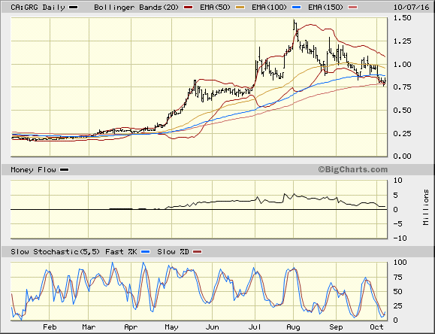Click the black Money Flow legend swatch
Image resolution: width=435 pixels, height=334 pixels.
65,170
